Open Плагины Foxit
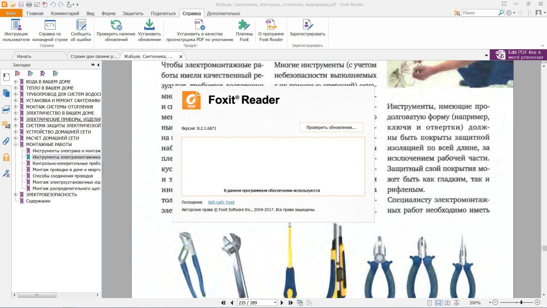The height and width of the screenshot is (308, 547). tap(244, 31)
